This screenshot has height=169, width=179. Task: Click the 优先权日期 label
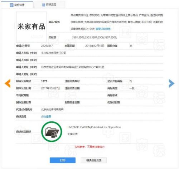click(113, 102)
